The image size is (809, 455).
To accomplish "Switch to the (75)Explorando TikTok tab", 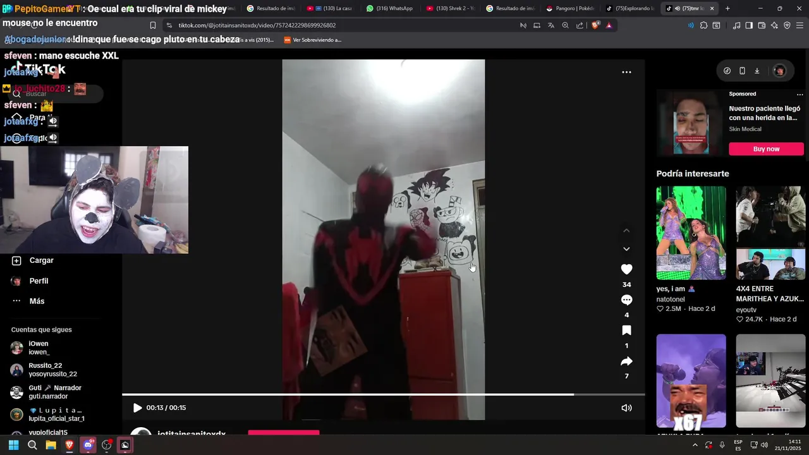I will click(631, 8).
